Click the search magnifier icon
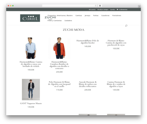This screenshot has width=147, height=124. click(126, 26)
